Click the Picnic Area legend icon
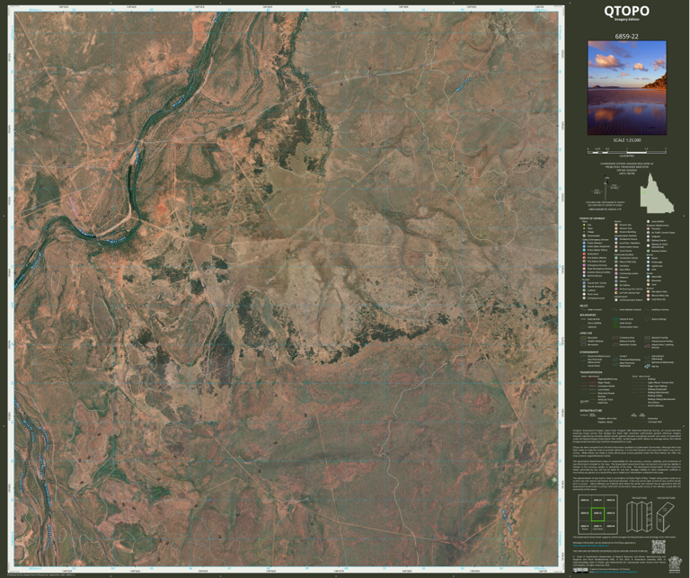This screenshot has height=578, width=690. [584, 294]
